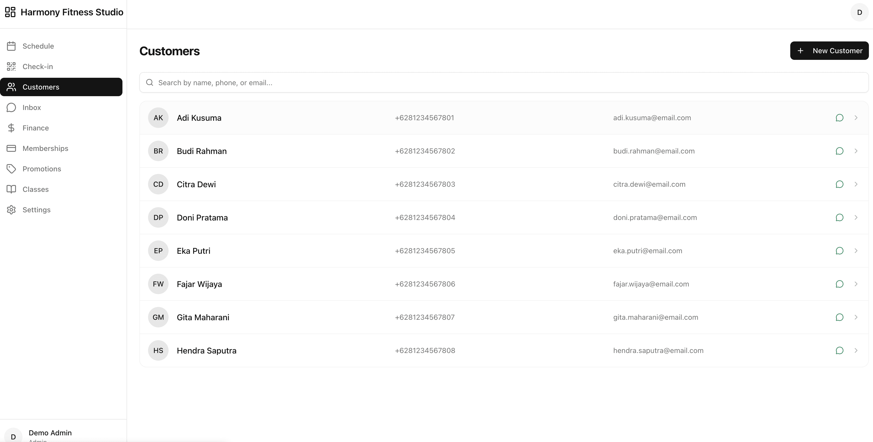Open Memberships in sidebar

pos(45,149)
